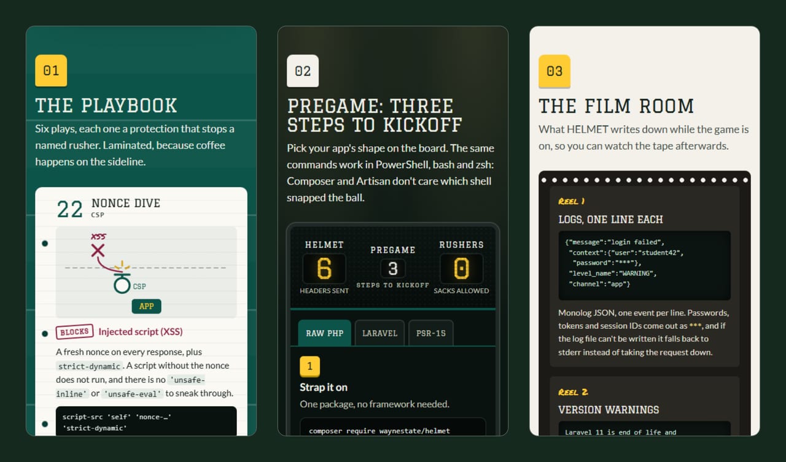Click the heading THE FILM ROOM
The height and width of the screenshot is (462, 786).
coord(616,106)
